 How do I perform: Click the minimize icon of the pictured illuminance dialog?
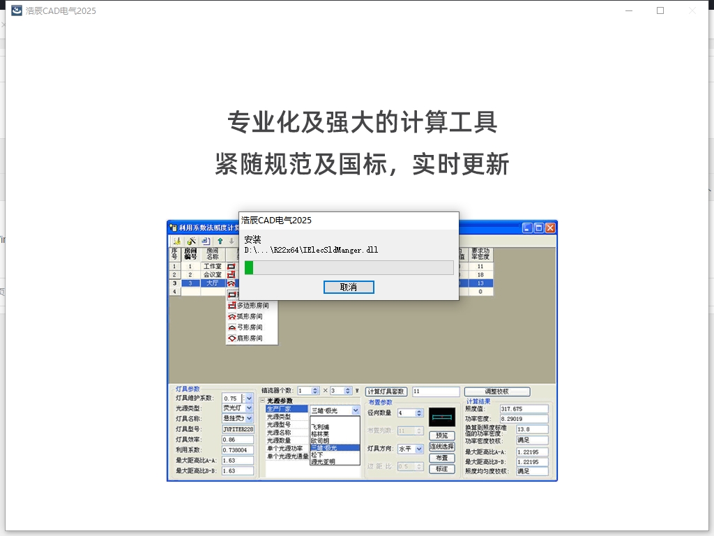tap(527, 228)
